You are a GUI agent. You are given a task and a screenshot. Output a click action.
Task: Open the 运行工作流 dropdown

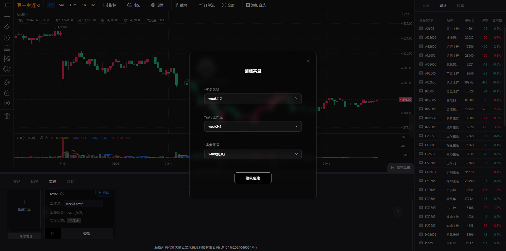(x=253, y=126)
